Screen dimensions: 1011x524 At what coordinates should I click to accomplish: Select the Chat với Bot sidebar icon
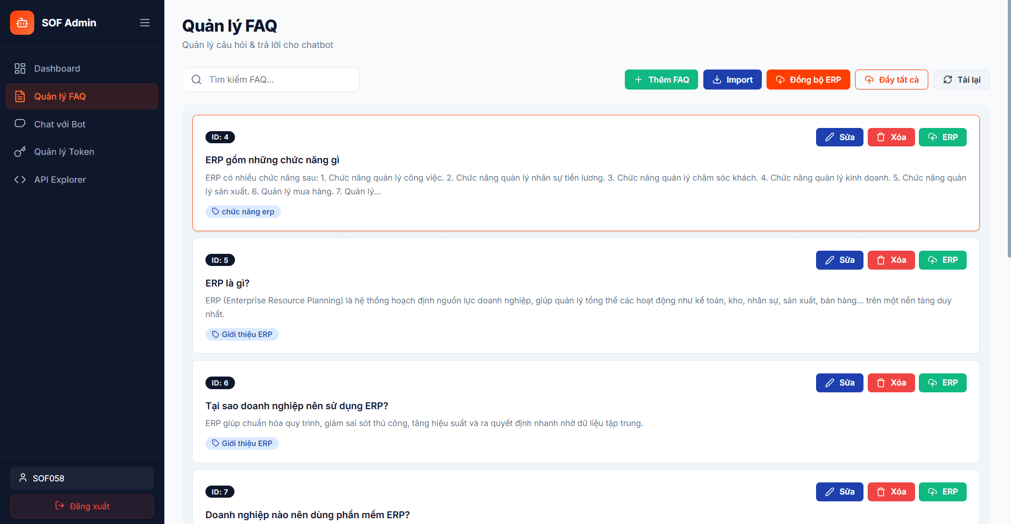[x=20, y=124]
